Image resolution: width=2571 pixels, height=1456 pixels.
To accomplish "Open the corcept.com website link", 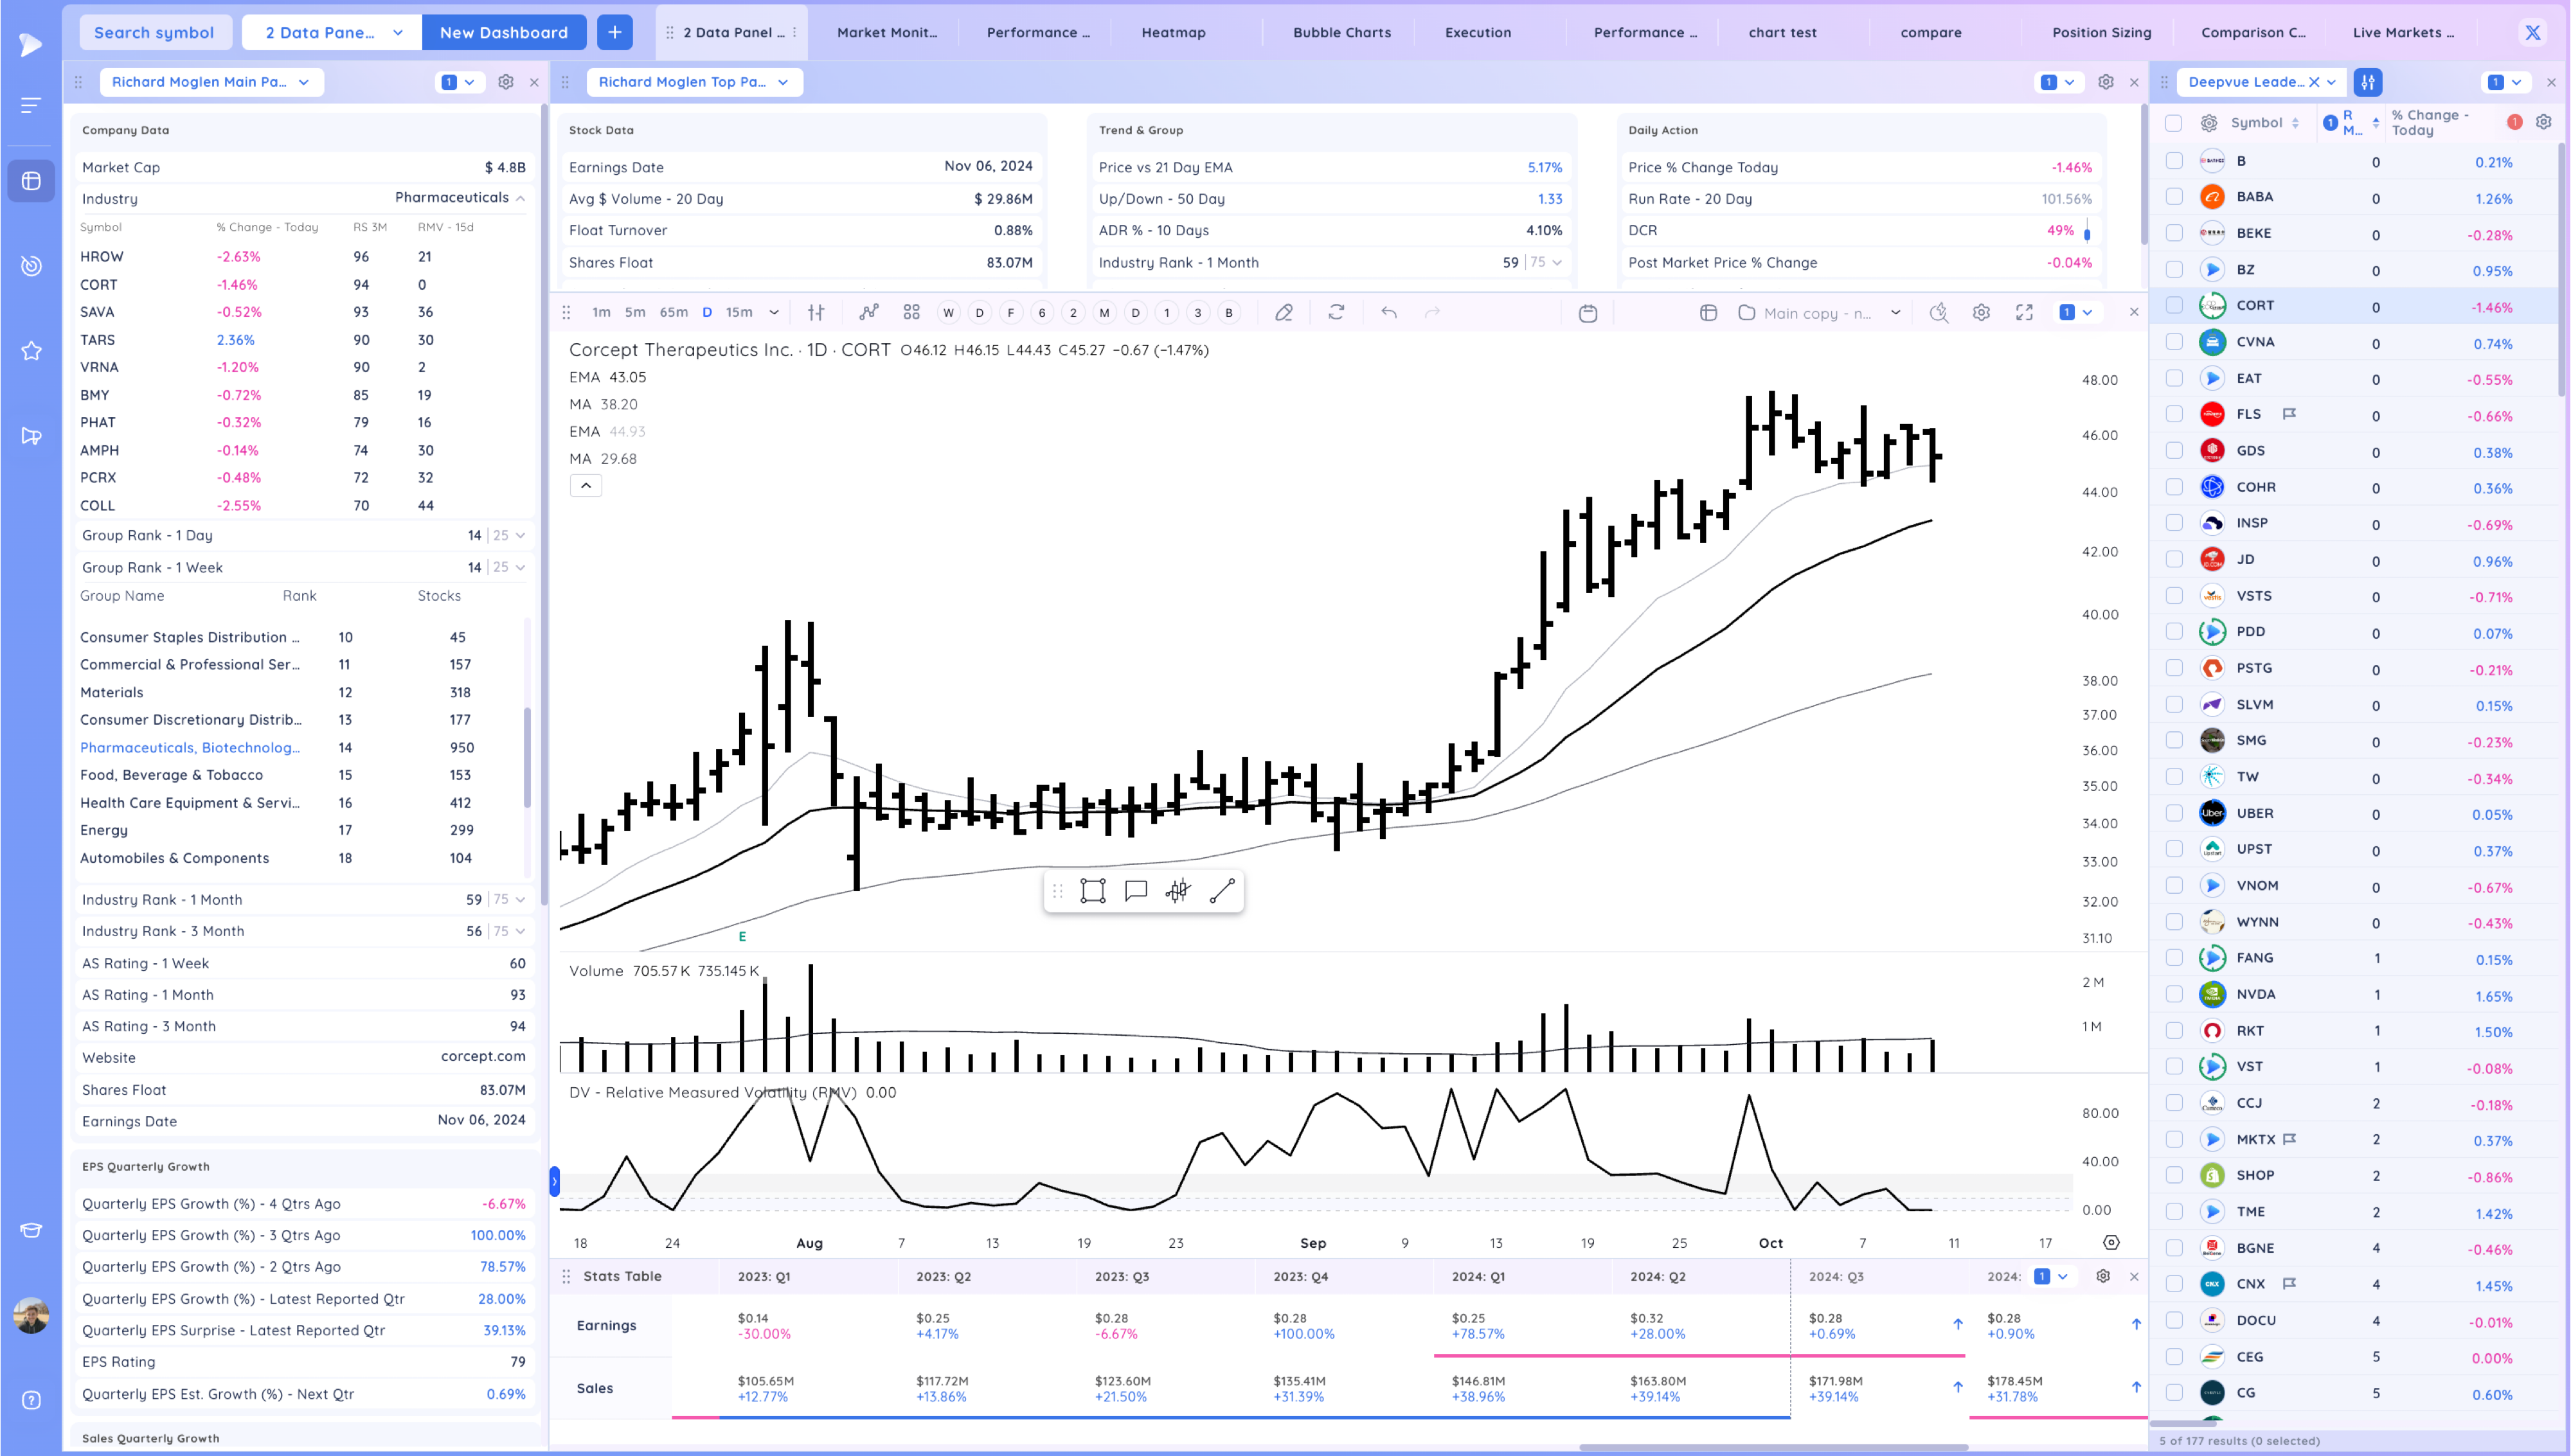I will click(482, 1057).
